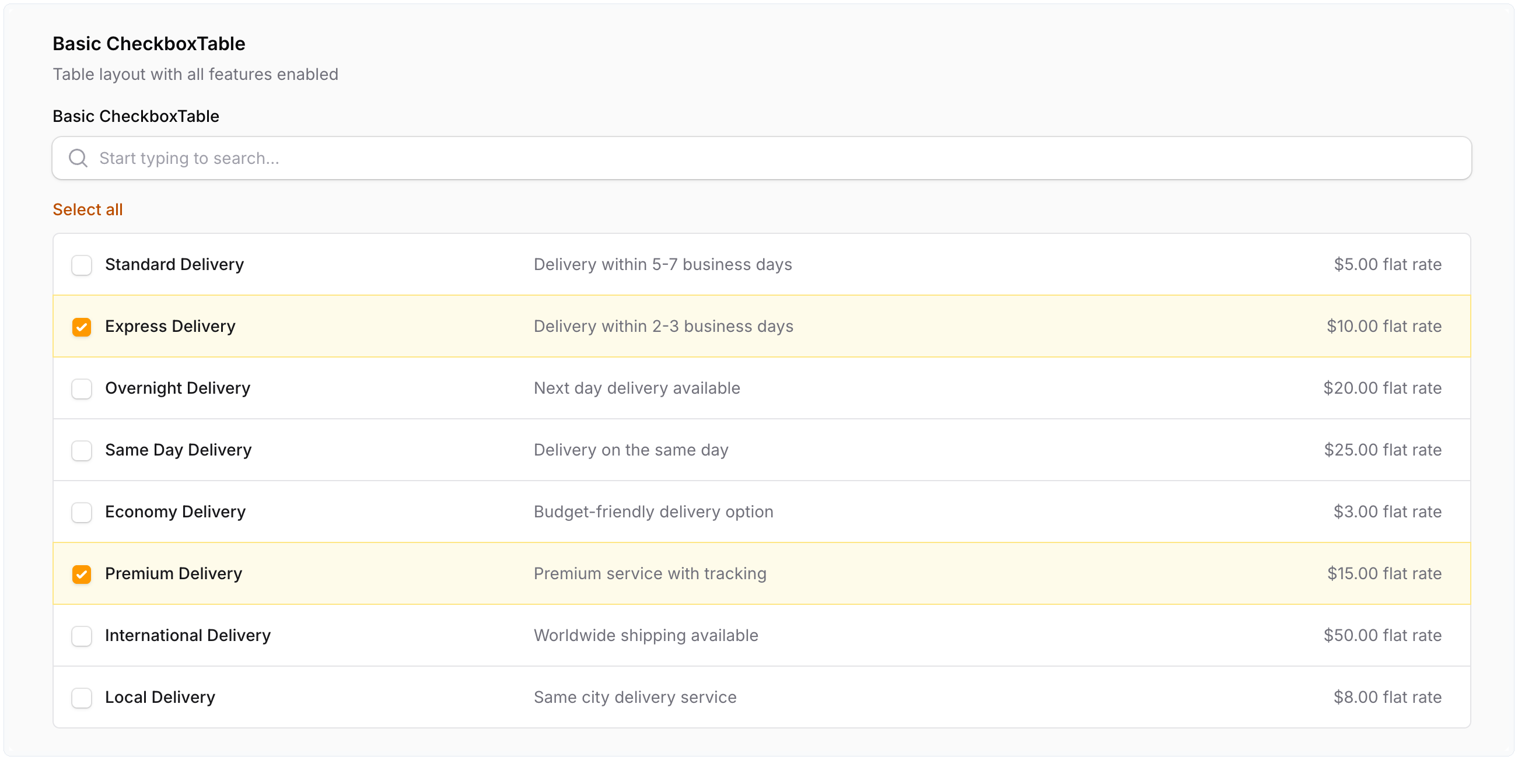Click the Local Delivery row label
The height and width of the screenshot is (760, 1518).
[x=160, y=698]
